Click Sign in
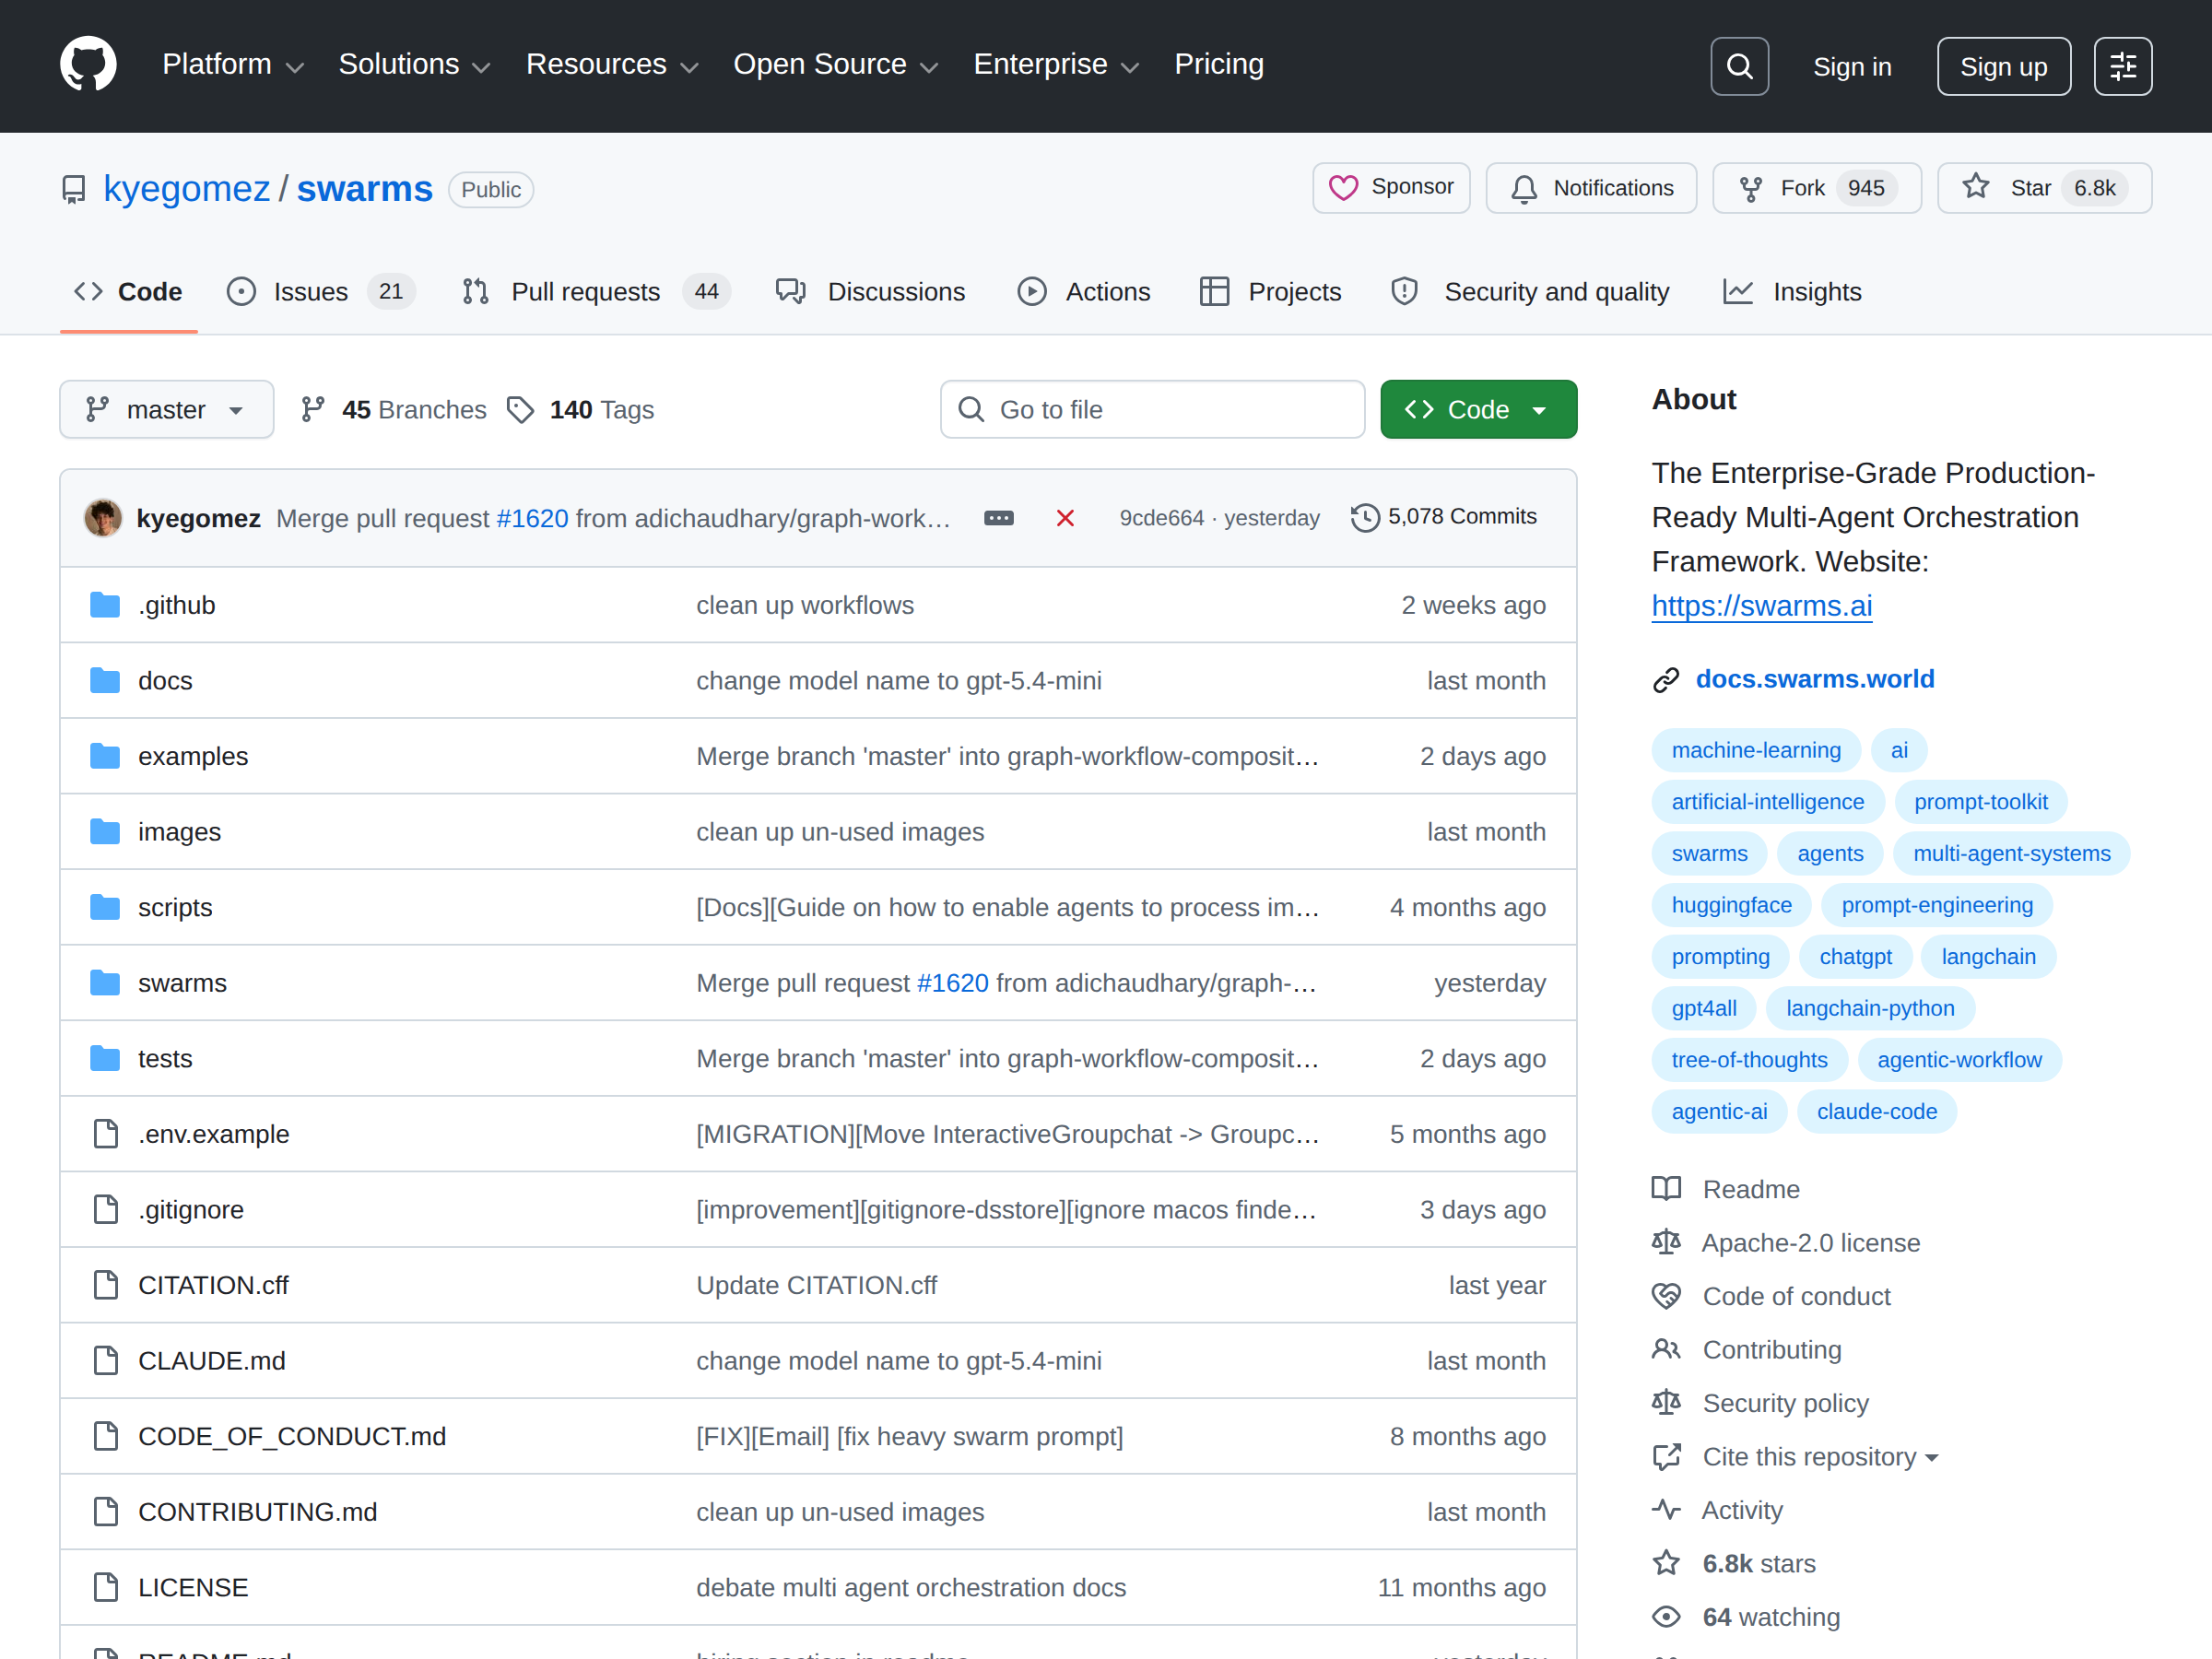The image size is (2212, 1659). click(1852, 66)
